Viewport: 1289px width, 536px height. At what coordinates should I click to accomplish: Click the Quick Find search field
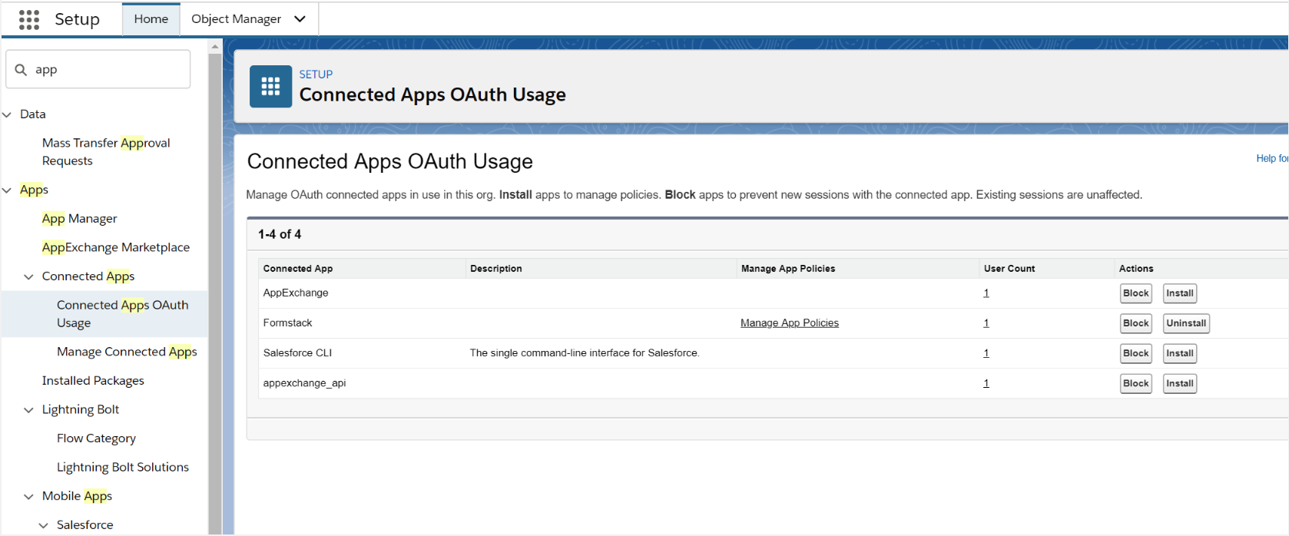(x=108, y=70)
